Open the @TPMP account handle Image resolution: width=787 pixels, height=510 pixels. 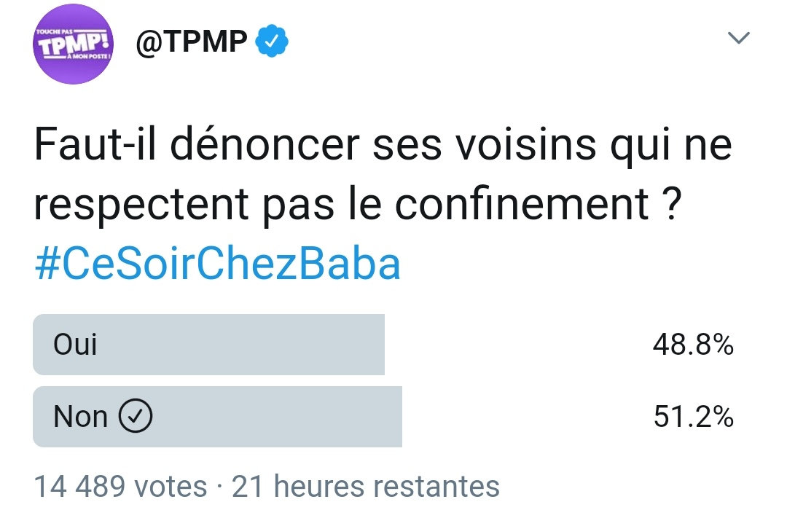(x=192, y=41)
